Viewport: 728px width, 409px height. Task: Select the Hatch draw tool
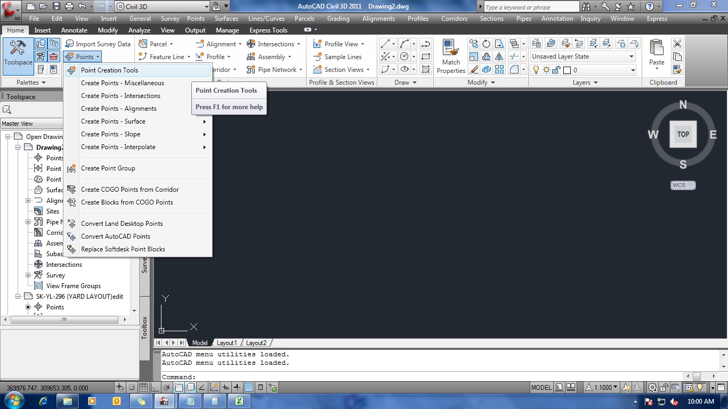pyautogui.click(x=426, y=69)
